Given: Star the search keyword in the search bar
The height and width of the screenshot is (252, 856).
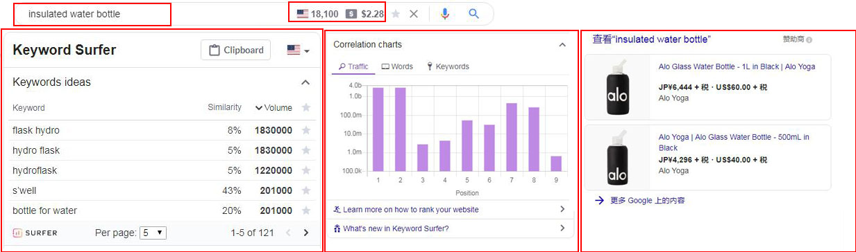Looking at the screenshot, I should pyautogui.click(x=396, y=14).
